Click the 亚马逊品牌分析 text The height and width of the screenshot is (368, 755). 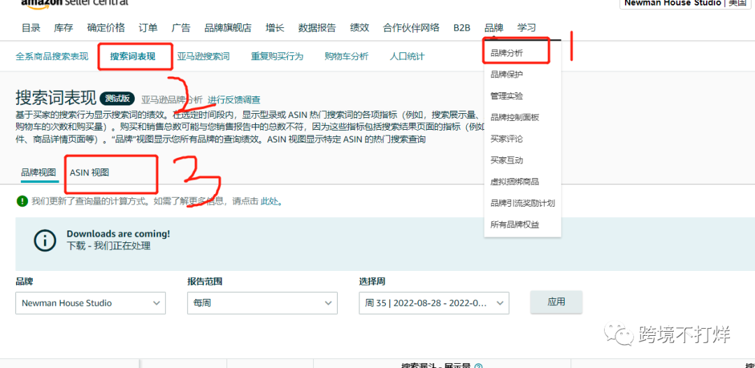171,100
